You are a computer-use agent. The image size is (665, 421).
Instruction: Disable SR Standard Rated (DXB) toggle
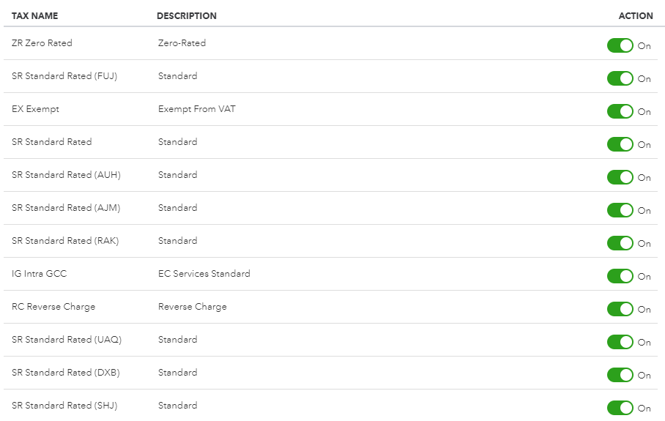620,375
